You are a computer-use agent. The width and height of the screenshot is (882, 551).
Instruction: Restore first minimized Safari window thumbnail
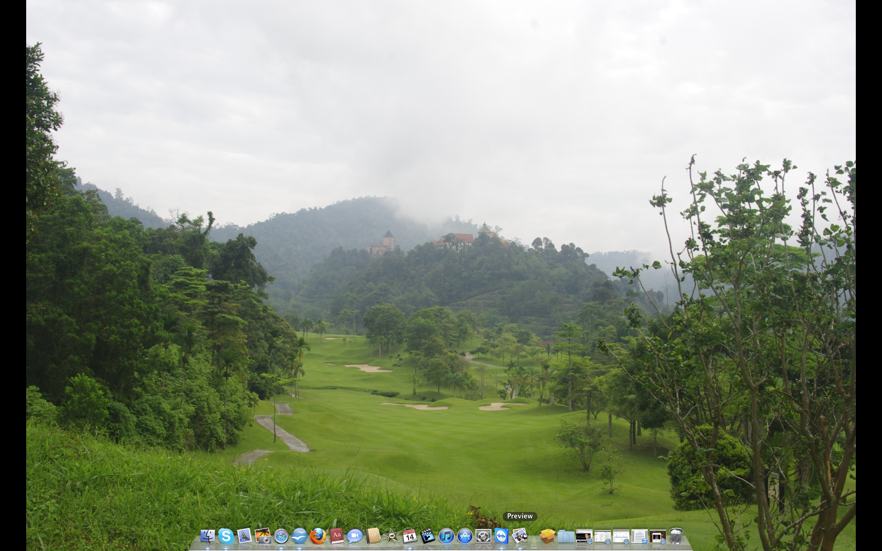(584, 536)
